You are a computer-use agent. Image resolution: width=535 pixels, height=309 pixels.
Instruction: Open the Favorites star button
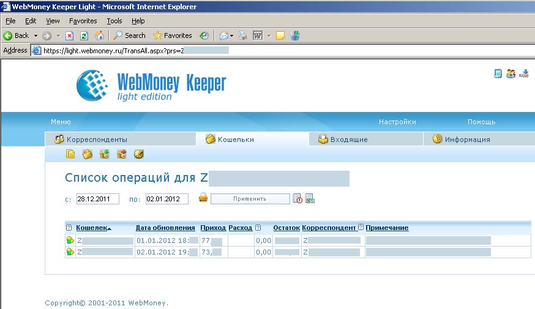tap(173, 35)
